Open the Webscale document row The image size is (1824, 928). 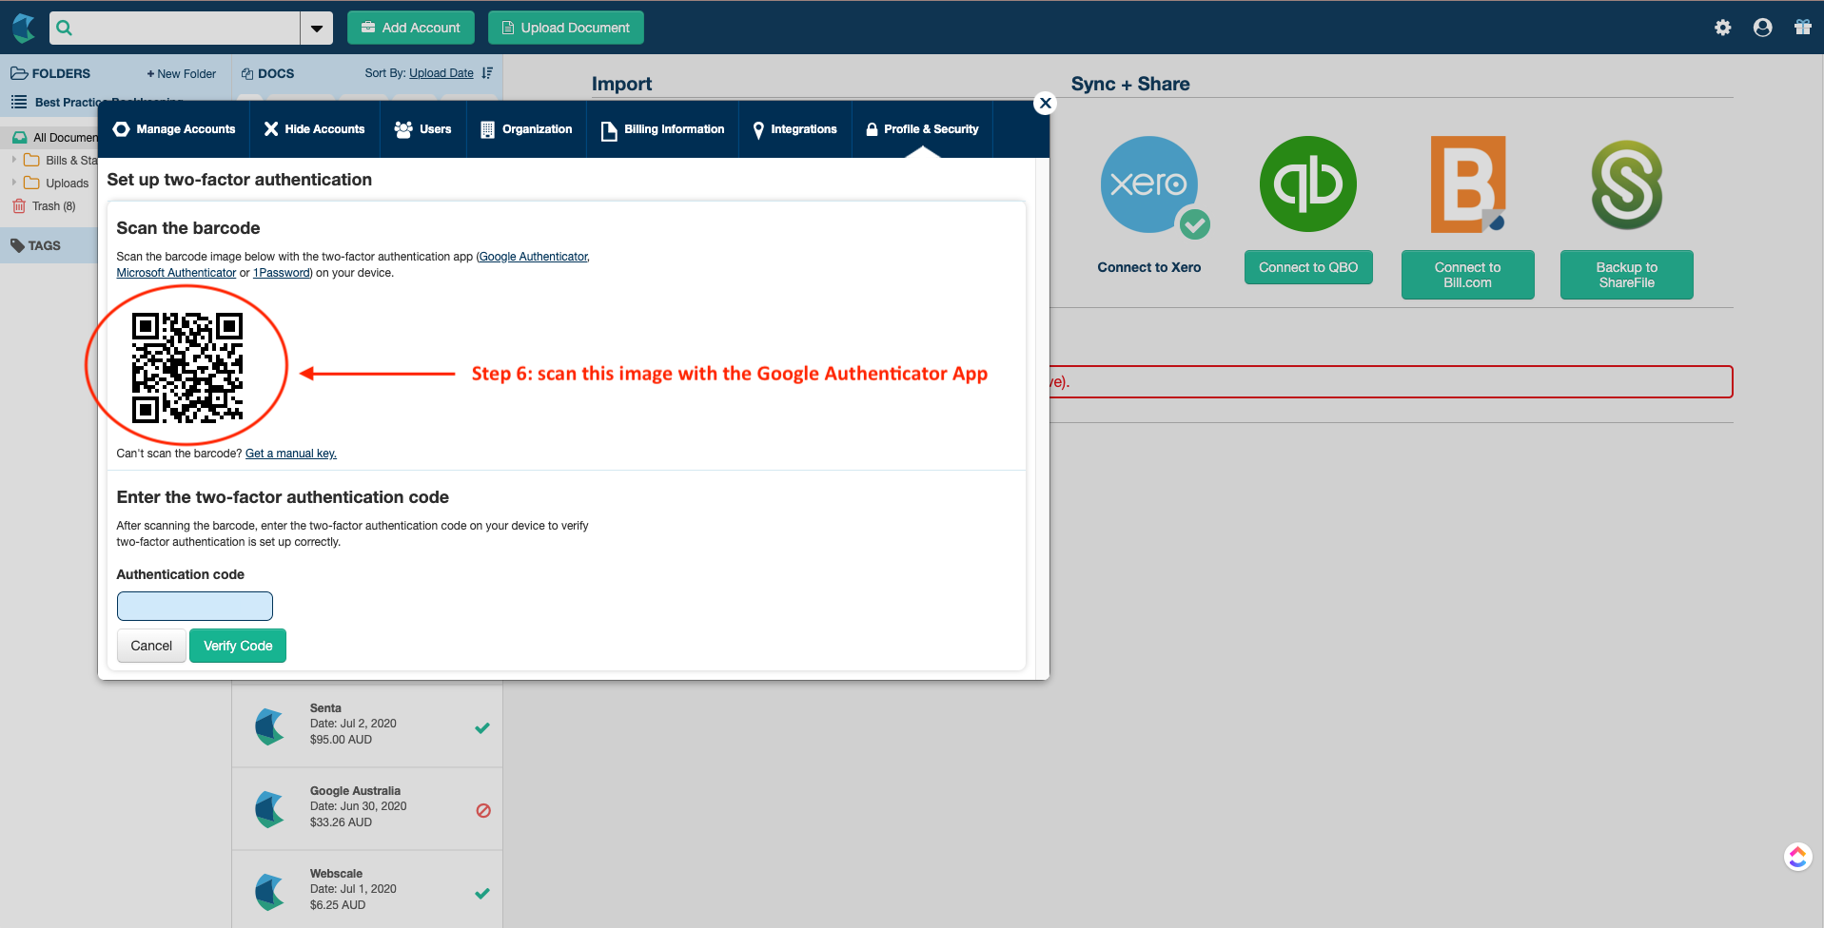tap(367, 890)
